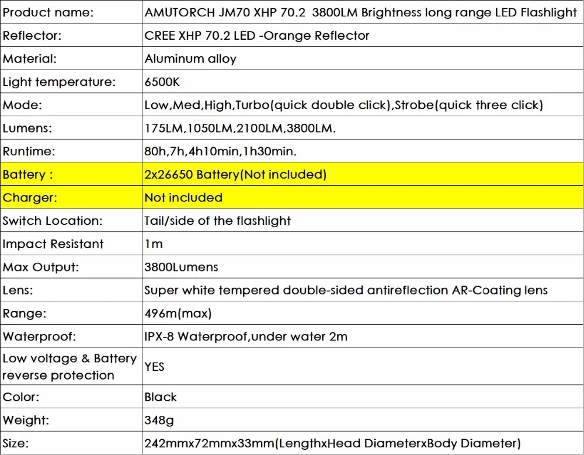Click the 'Lens:' label
This screenshot has height=455, width=584.
18,290
